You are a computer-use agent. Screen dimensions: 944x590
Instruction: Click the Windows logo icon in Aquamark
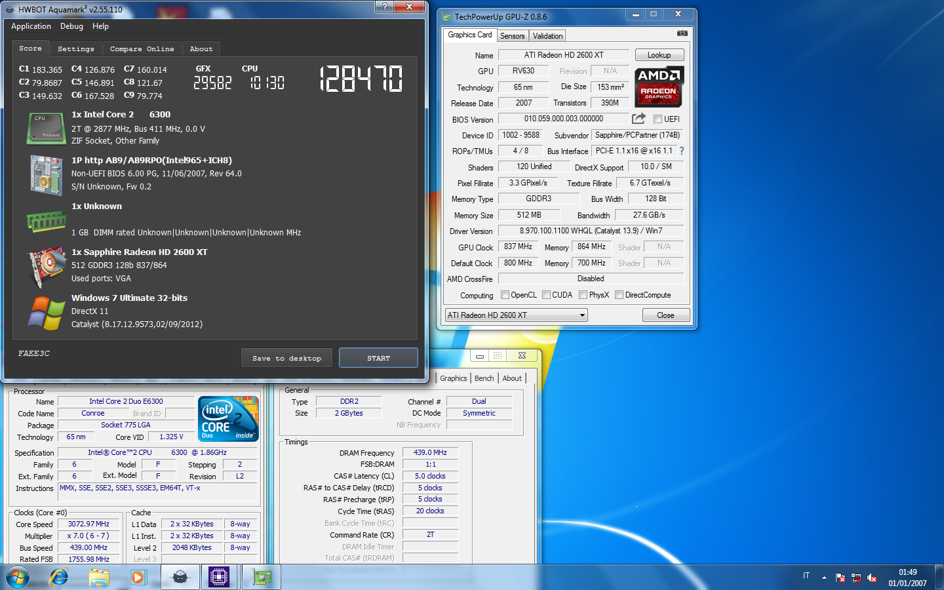(x=46, y=313)
